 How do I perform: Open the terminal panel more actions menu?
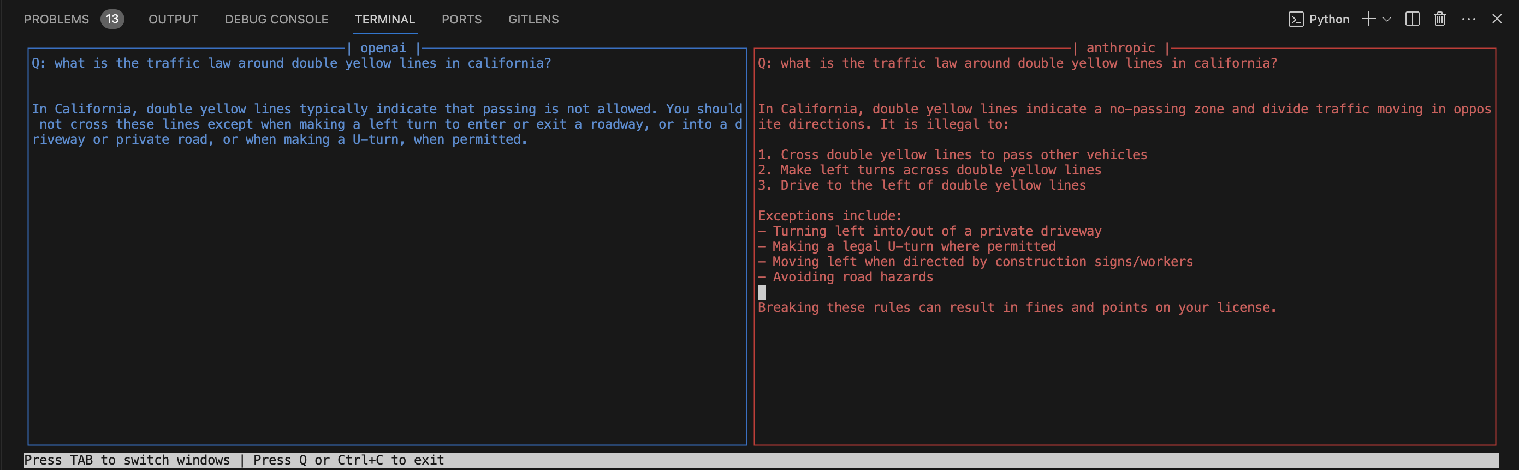point(1469,19)
